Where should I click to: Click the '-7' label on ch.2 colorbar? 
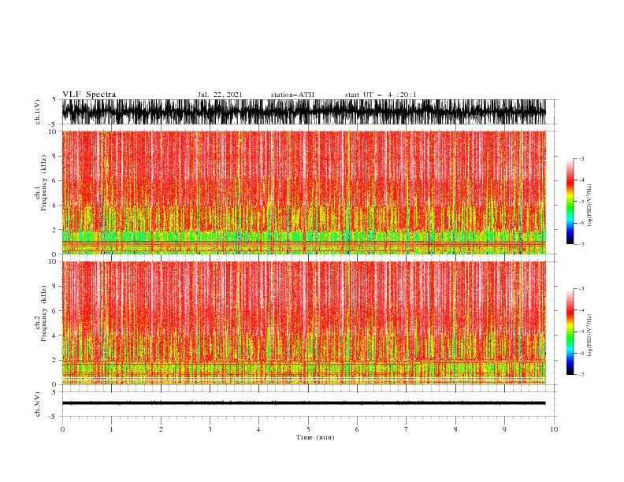(581, 375)
